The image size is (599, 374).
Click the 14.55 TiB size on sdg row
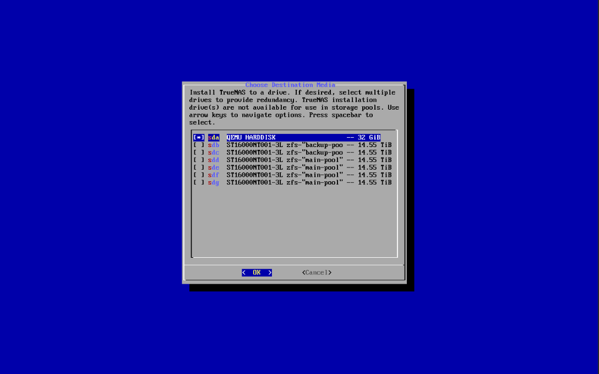tap(374, 182)
